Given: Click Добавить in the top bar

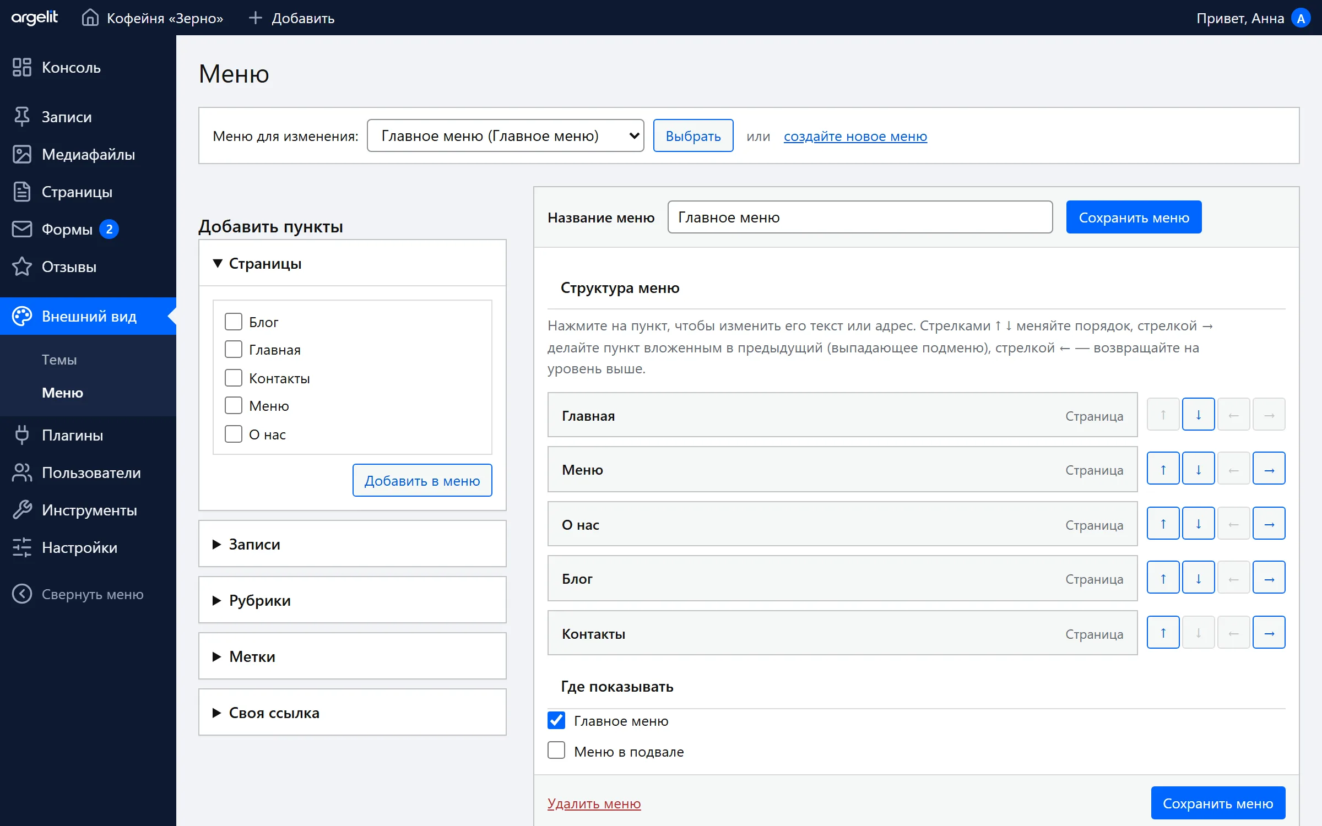Looking at the screenshot, I should coord(291,18).
